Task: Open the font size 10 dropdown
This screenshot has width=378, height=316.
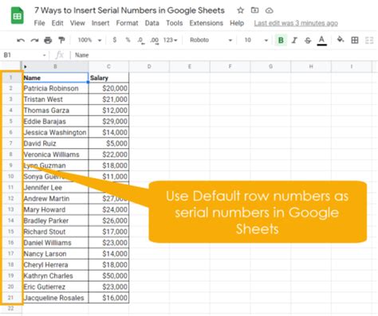Action: tap(256, 40)
